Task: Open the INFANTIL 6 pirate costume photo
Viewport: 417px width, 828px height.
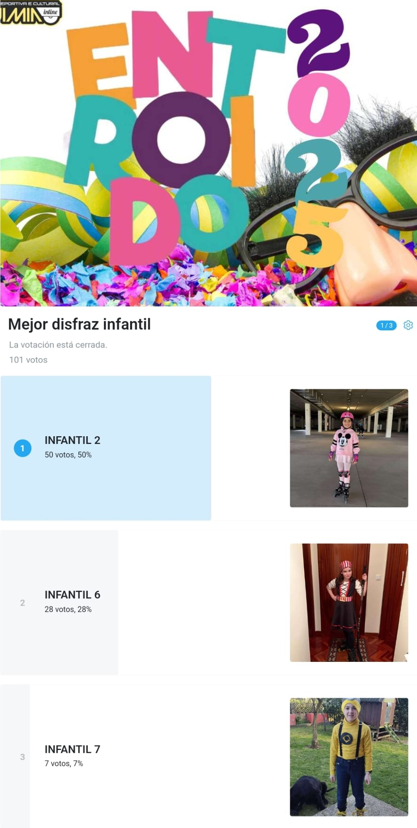Action: pos(349,602)
